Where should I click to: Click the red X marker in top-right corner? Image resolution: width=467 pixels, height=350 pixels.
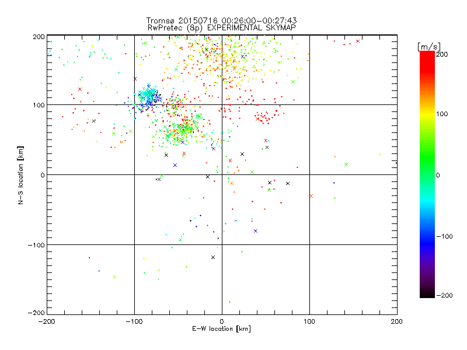[x=358, y=41]
